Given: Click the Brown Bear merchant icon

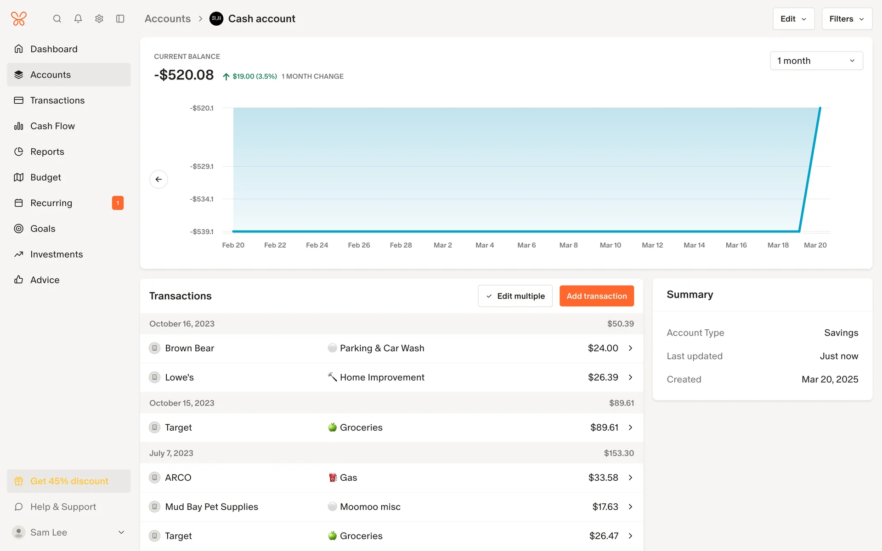Looking at the screenshot, I should pos(155,348).
